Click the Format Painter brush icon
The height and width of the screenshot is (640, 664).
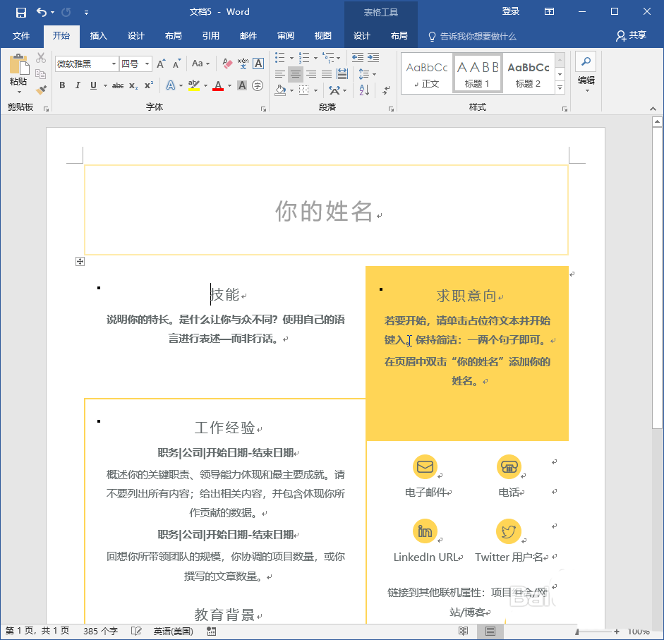point(41,90)
